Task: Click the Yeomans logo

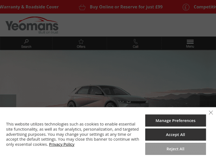Action: (x=32, y=25)
